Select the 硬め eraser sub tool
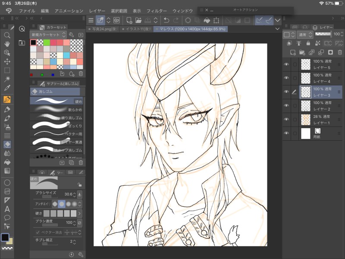 click(56, 101)
